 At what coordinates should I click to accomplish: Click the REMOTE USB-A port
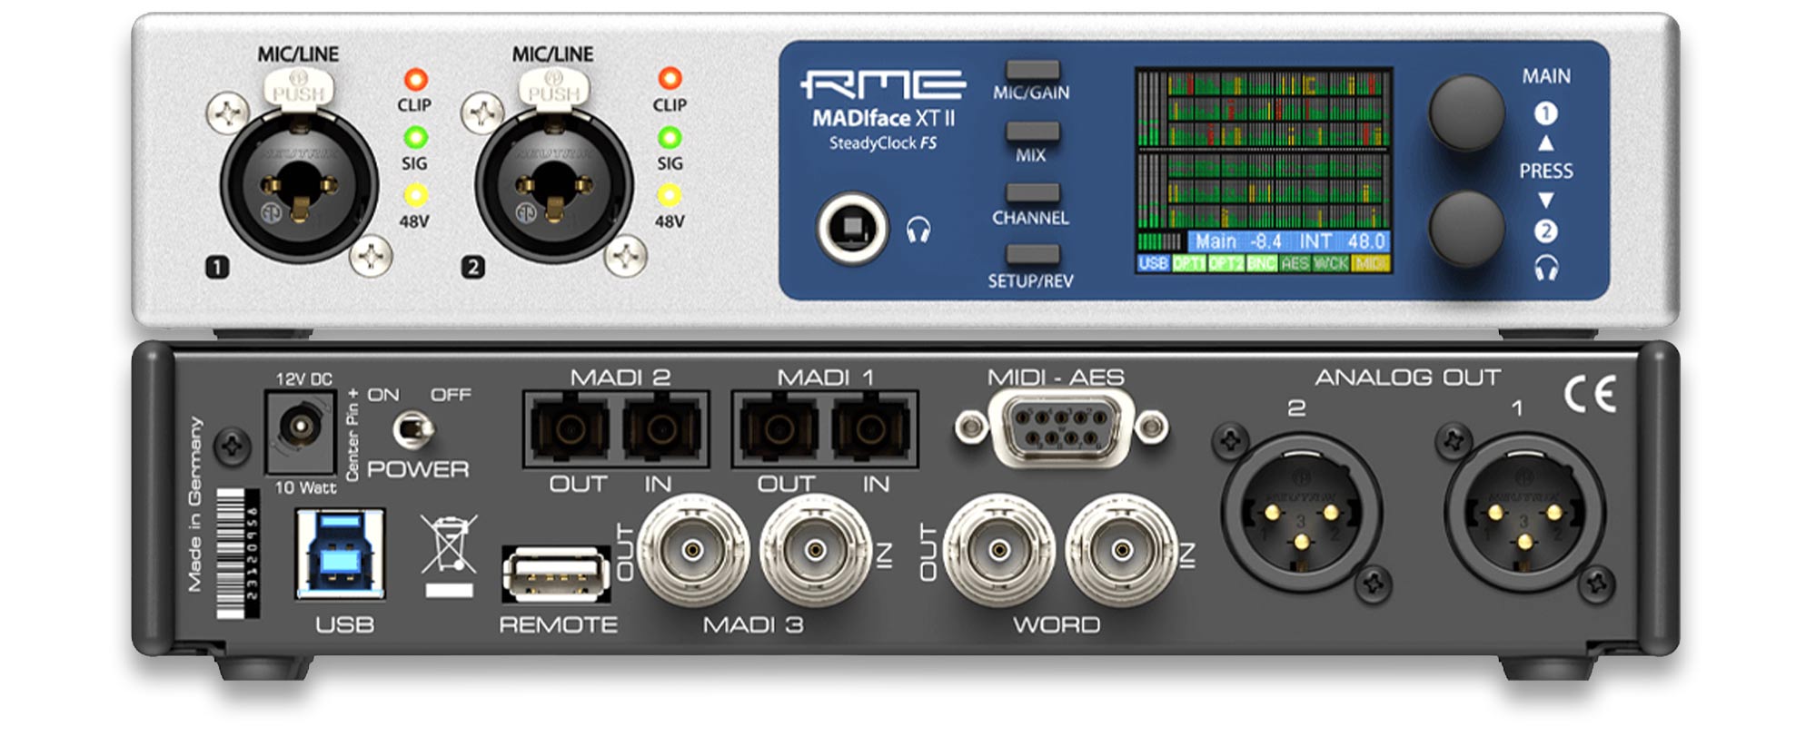556,574
